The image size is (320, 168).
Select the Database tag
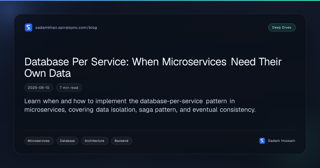click(x=67, y=141)
